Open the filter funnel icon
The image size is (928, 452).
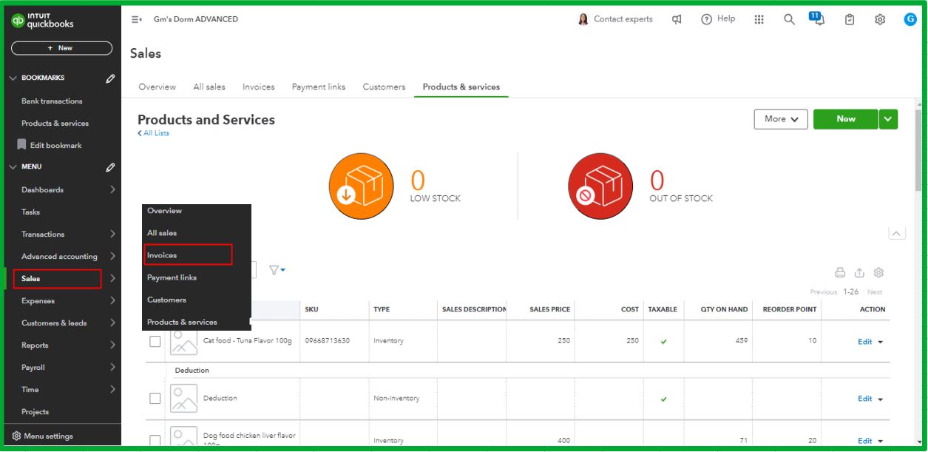[x=277, y=271]
